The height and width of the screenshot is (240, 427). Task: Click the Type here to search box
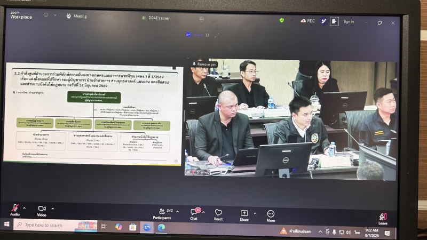point(55,225)
